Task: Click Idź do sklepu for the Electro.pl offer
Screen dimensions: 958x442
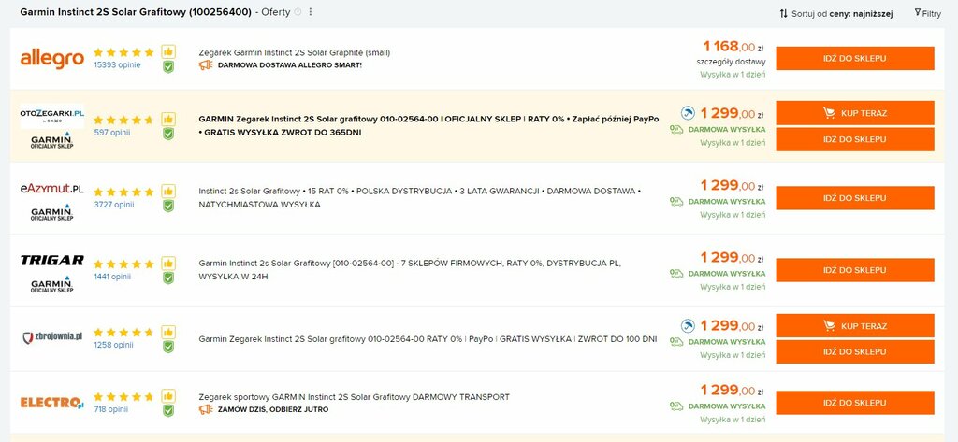Action: click(x=855, y=403)
